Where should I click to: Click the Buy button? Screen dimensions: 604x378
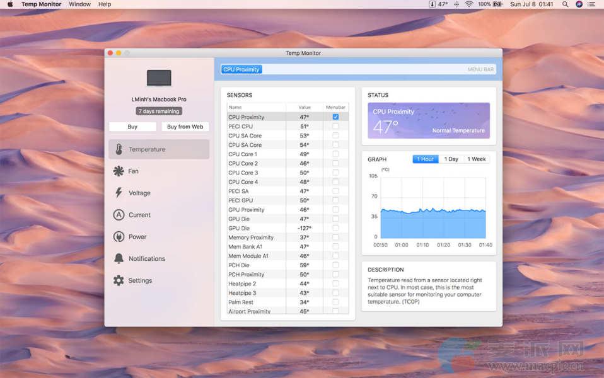[132, 127]
